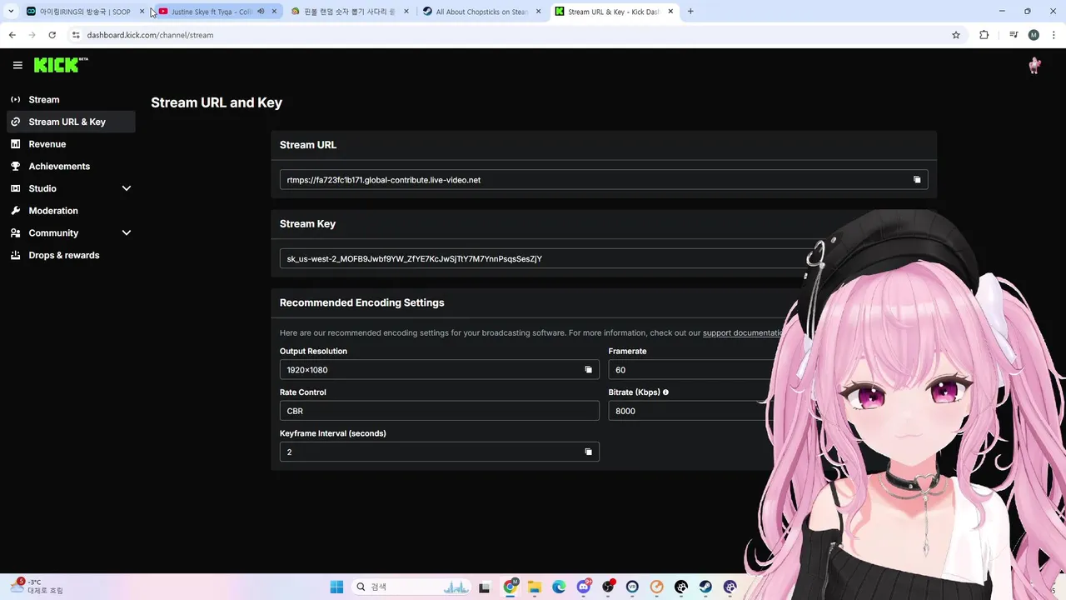Reload the current page
This screenshot has width=1066, height=600.
[52, 35]
